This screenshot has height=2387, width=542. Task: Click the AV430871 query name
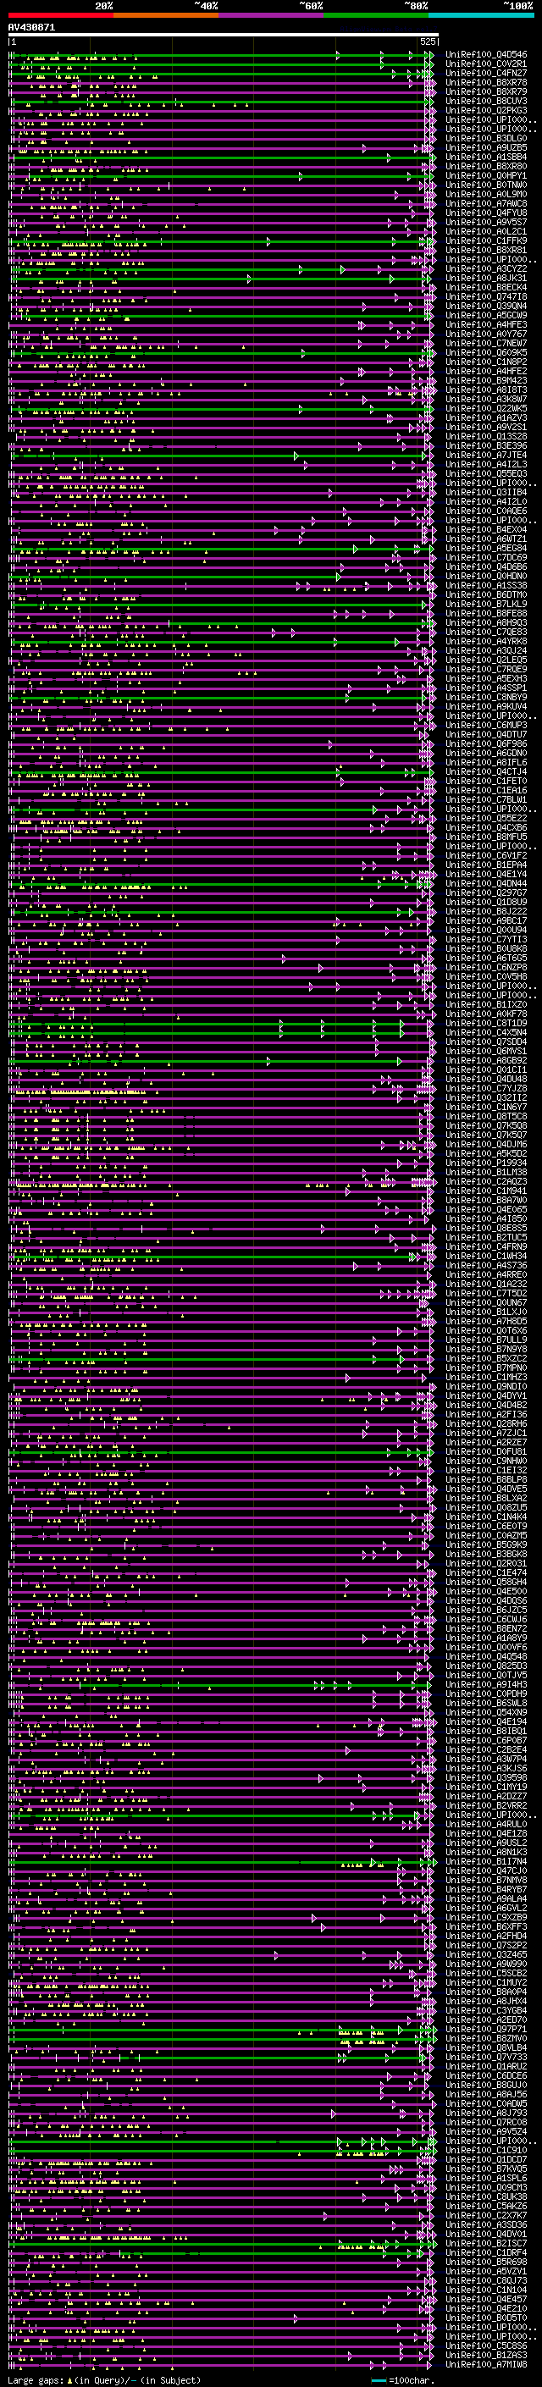click(31, 28)
